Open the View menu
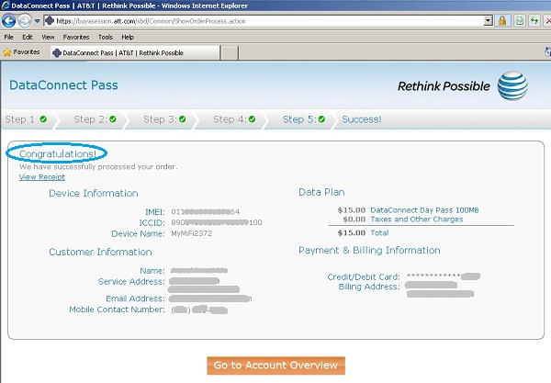 tap(48, 37)
